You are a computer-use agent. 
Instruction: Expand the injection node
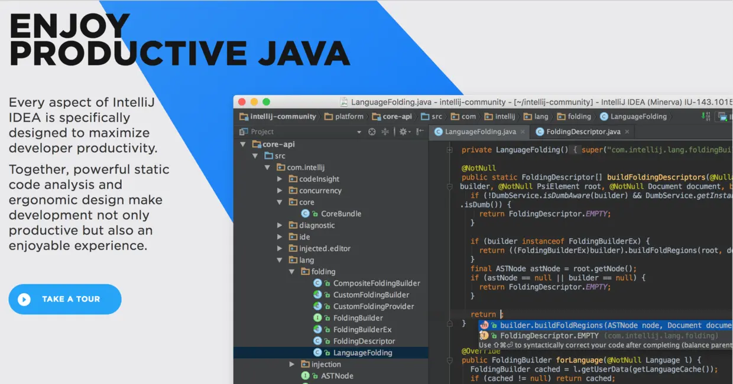pyautogui.click(x=291, y=364)
